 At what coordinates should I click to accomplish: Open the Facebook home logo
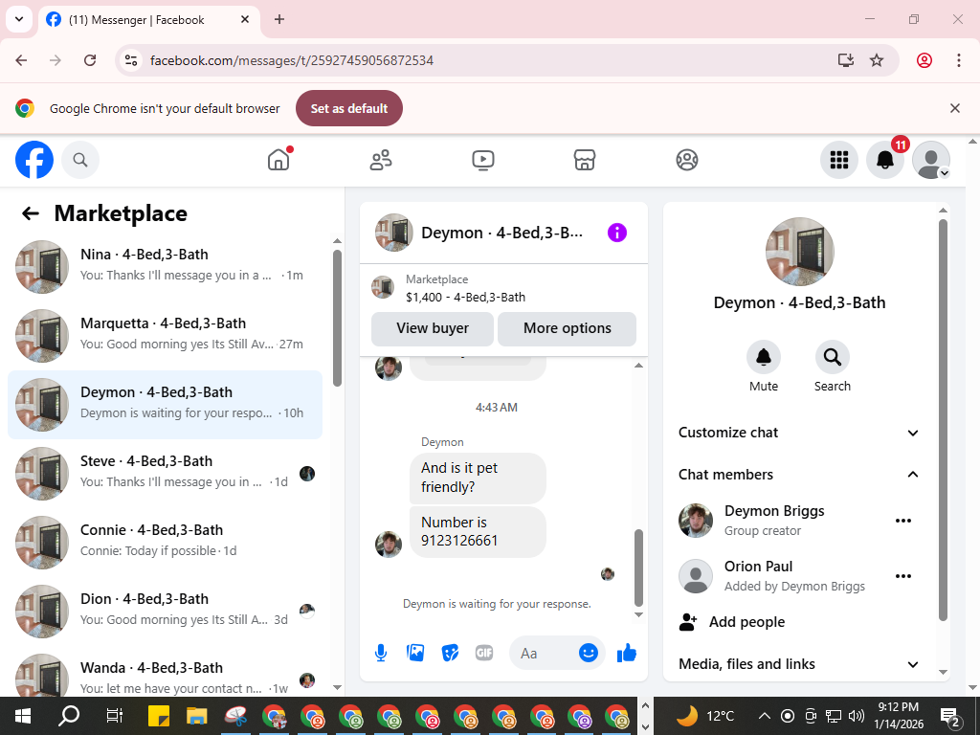pos(34,160)
